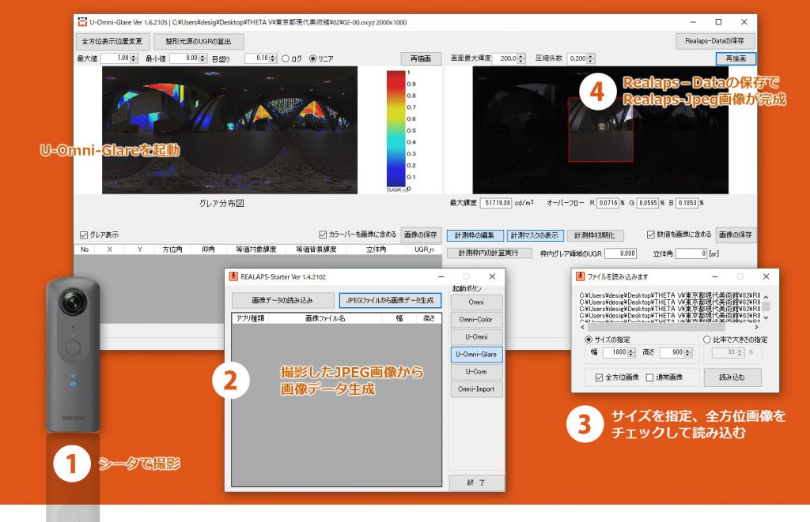Toggle 数値を画像に含める checkbox
Screen dimensions: 810x522
[x=651, y=235]
